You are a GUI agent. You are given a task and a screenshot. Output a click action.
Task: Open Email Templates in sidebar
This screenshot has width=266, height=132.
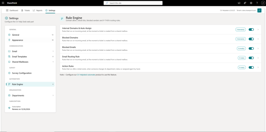coord(31,56)
